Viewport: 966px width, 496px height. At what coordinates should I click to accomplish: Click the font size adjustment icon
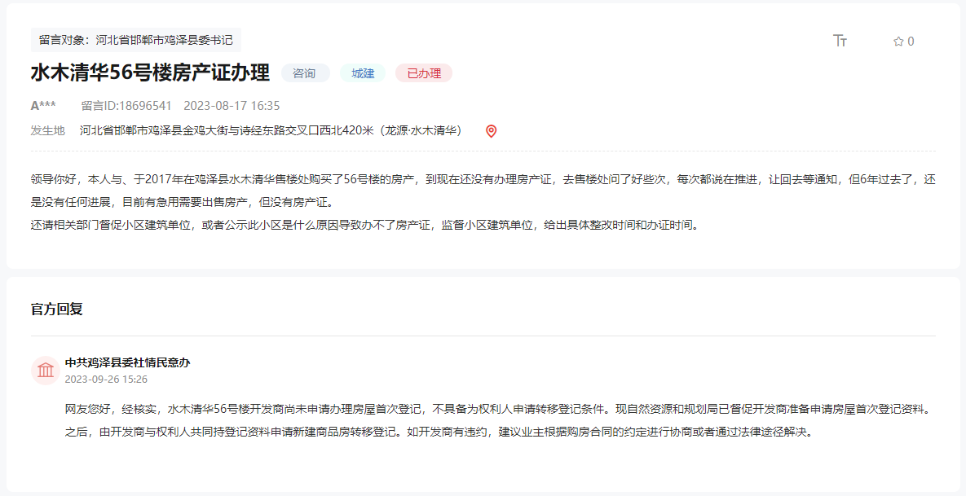coord(840,42)
